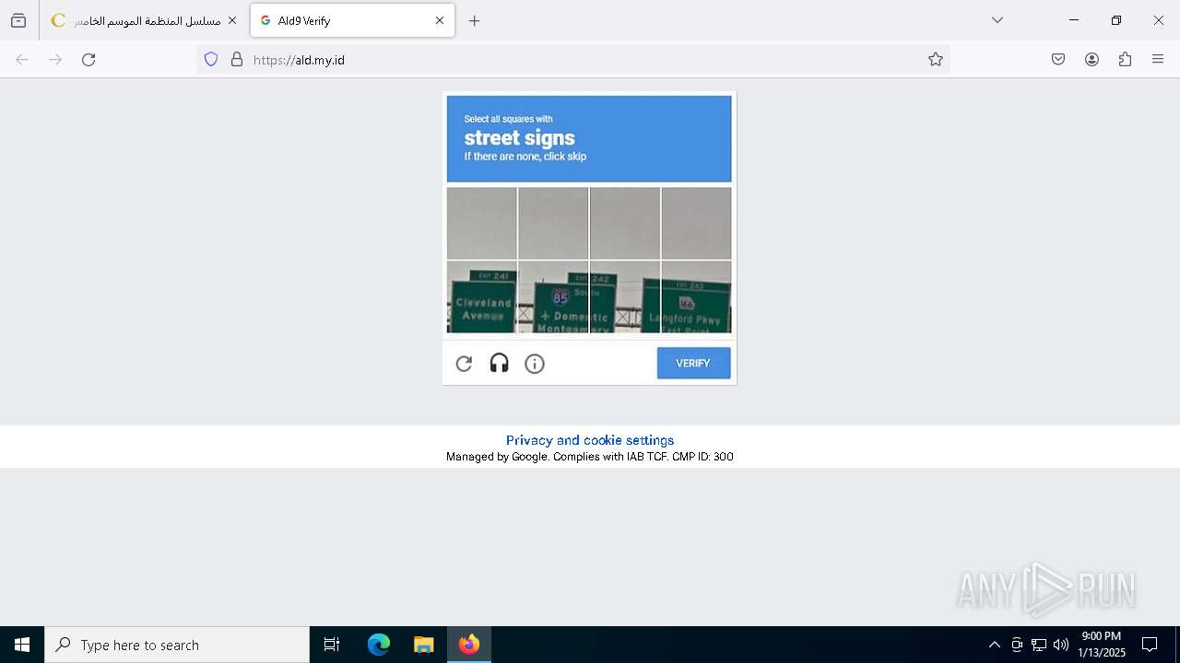Open tracking protection shield icon
Image resolution: width=1180 pixels, height=663 pixels.
(x=211, y=60)
